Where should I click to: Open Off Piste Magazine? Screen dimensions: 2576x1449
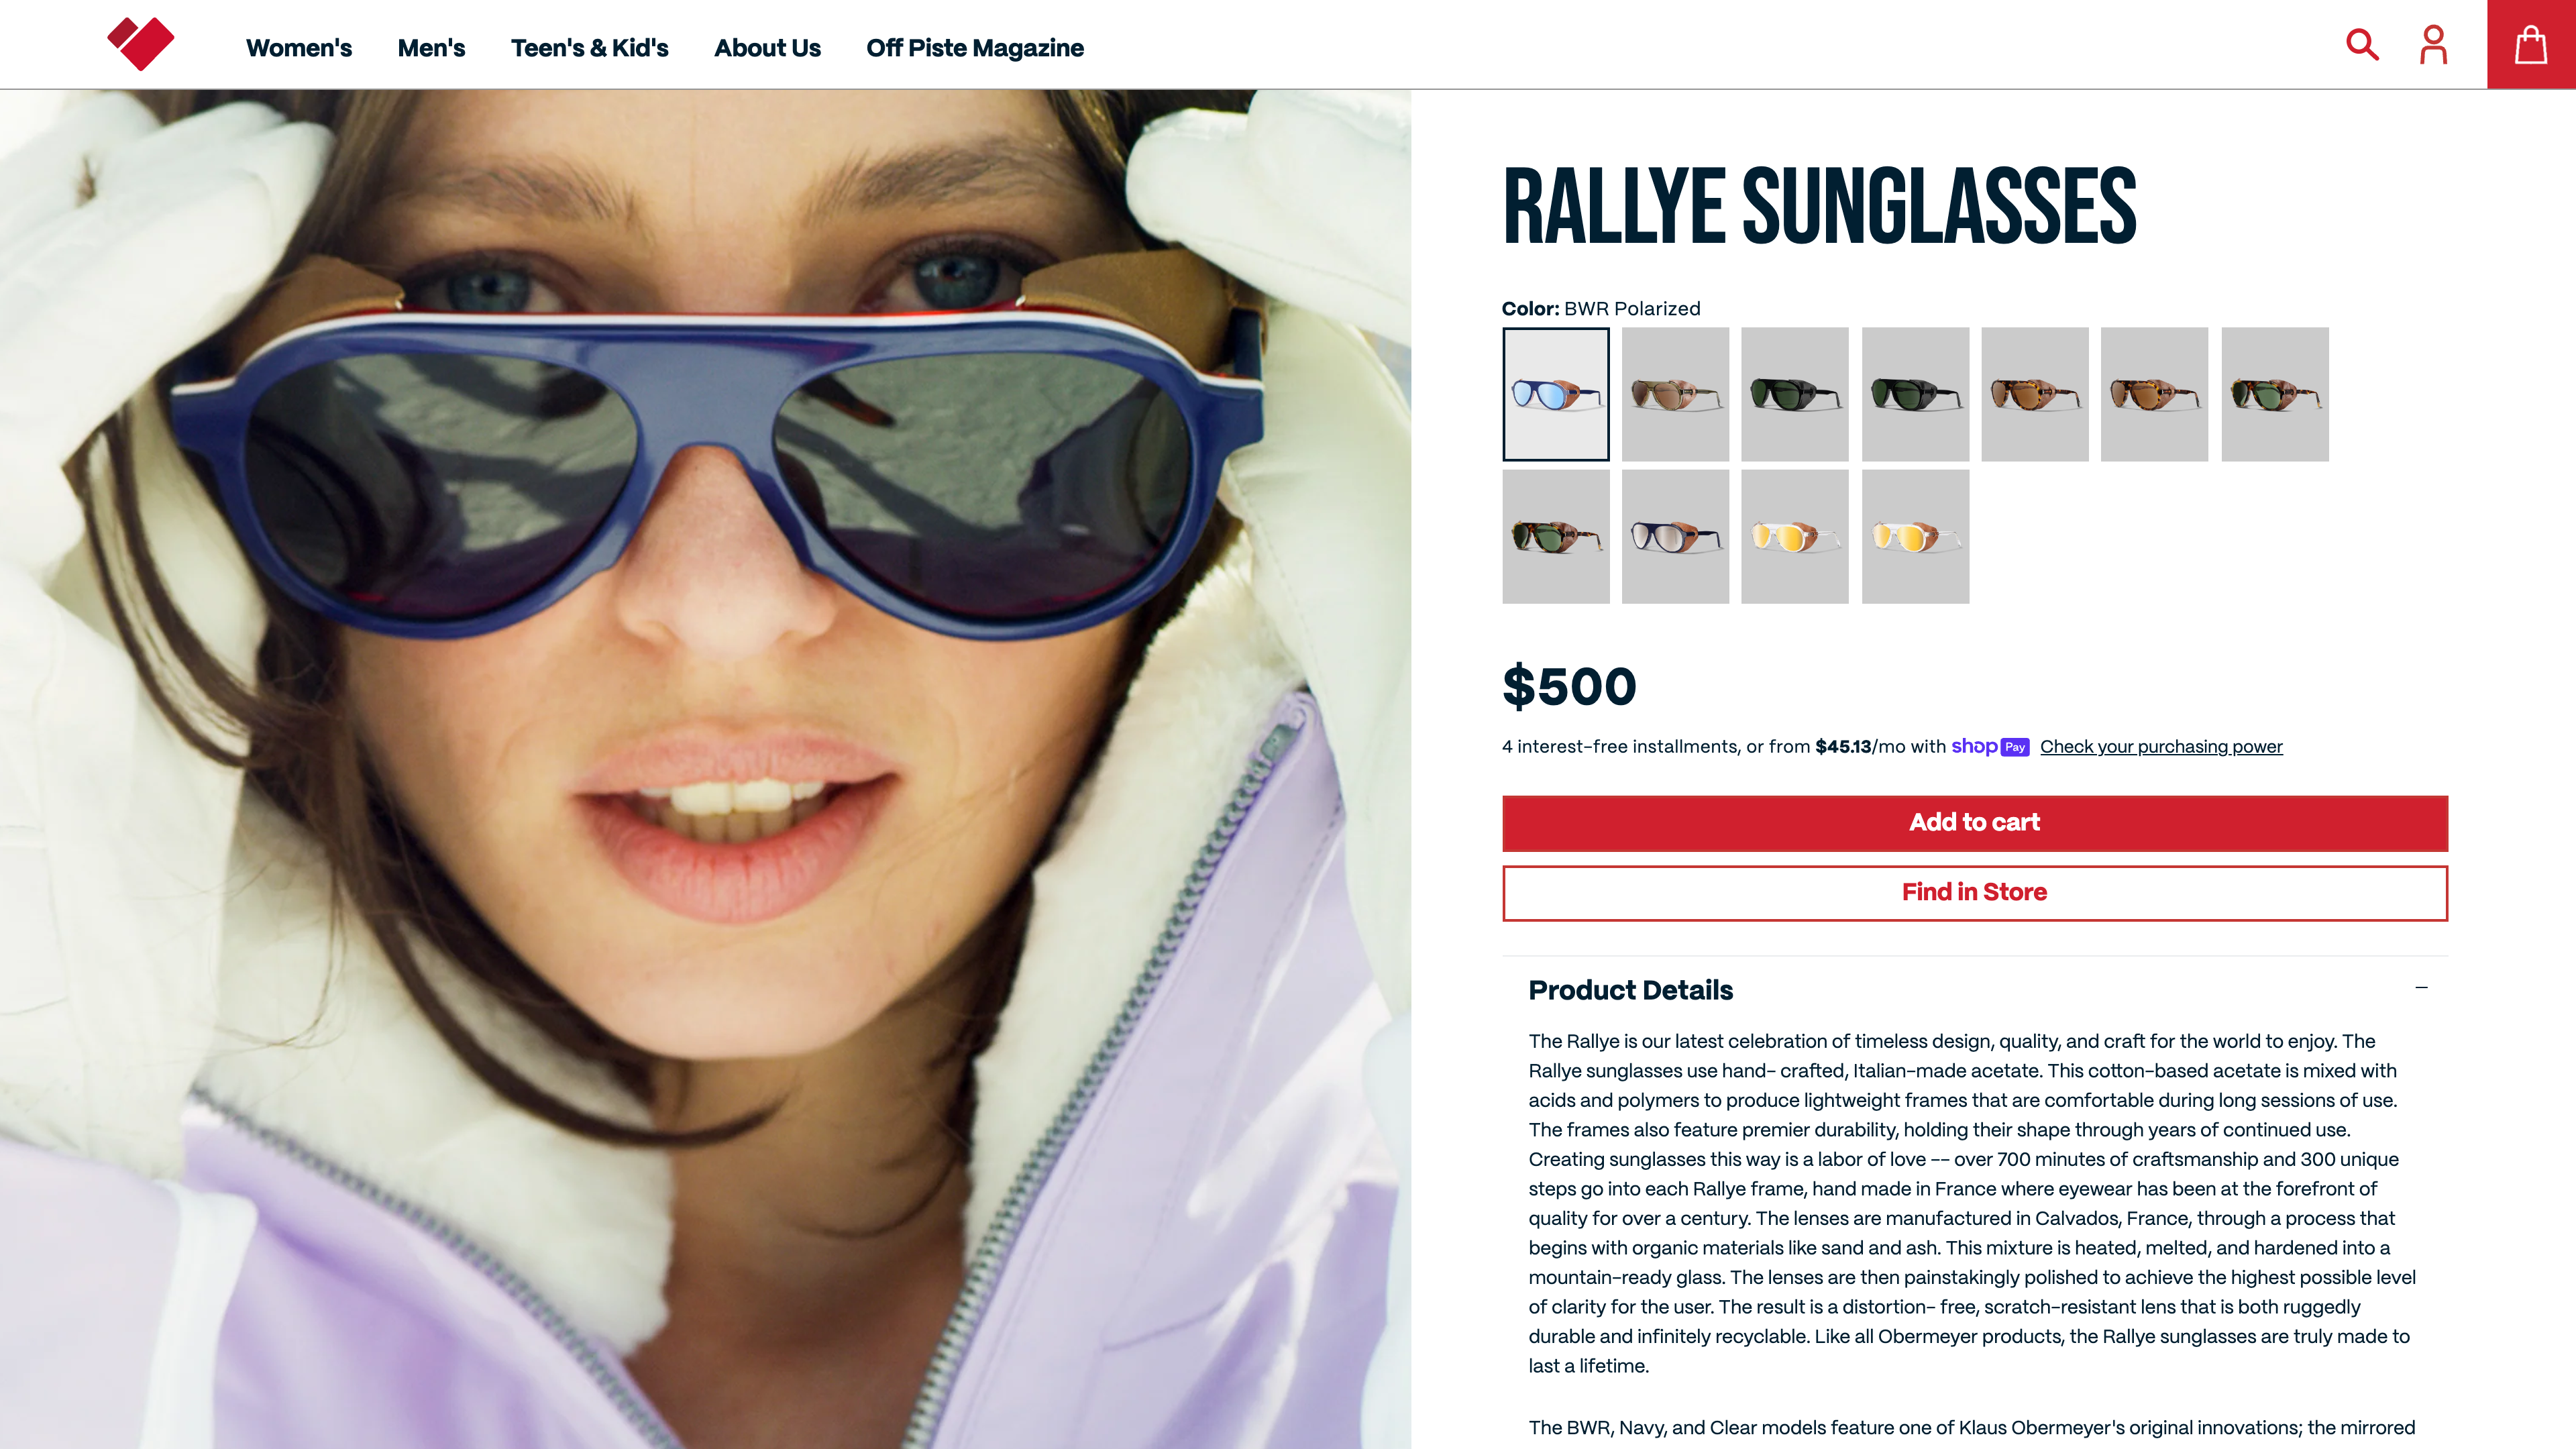coord(975,48)
